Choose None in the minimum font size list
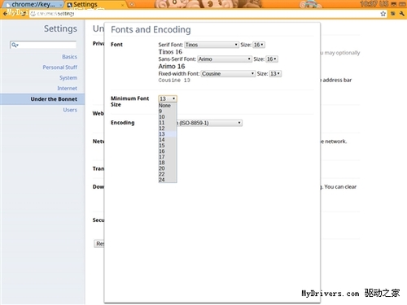 168,106
